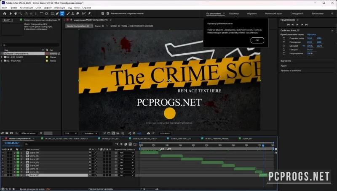Screen dimensions: 337x191
Task: Click green label color of Scene_02 layer
Action: (18, 159)
